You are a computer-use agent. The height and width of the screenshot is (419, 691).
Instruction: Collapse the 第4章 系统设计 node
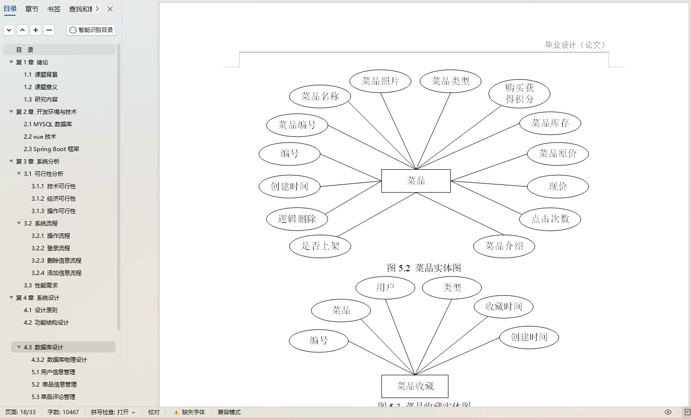(11, 297)
